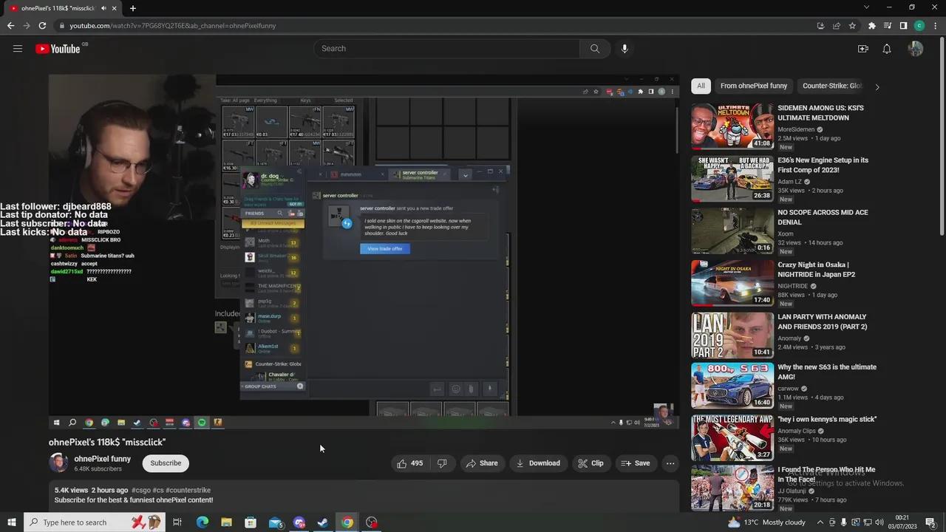This screenshot has height=532, width=946.
Task: Open Task View on taskbar
Action: pos(177,522)
